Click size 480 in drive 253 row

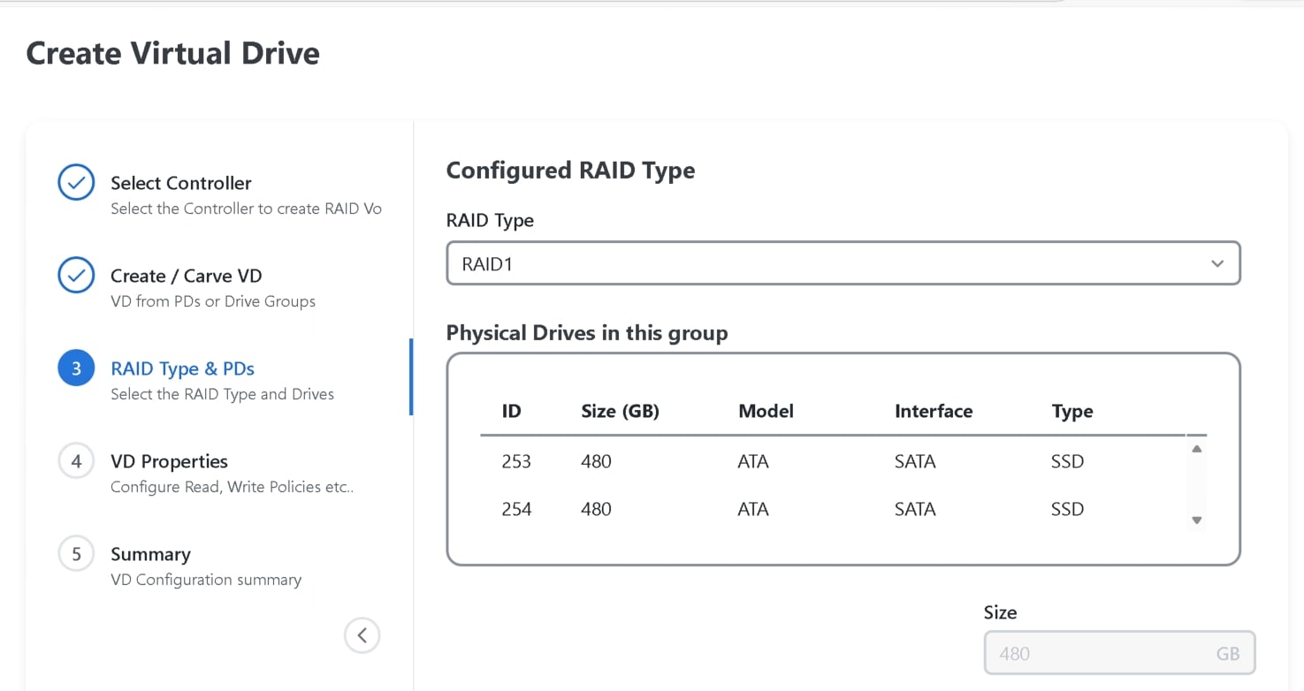tap(596, 461)
